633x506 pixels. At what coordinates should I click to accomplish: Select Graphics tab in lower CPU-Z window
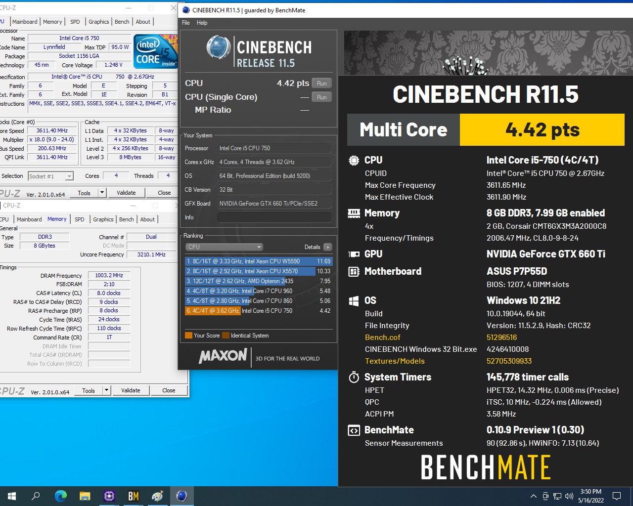pyautogui.click(x=103, y=219)
